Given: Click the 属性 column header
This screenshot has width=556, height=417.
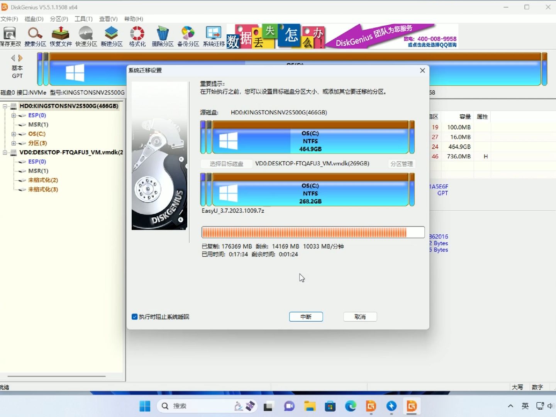Looking at the screenshot, I should [x=482, y=117].
